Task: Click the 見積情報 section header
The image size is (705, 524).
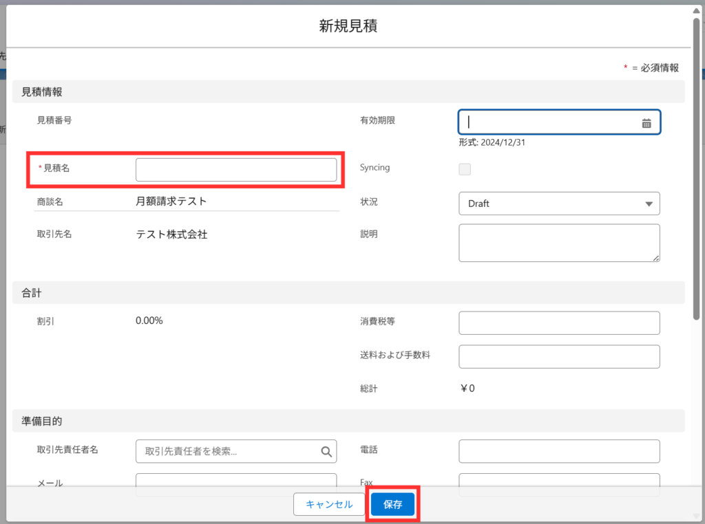Action: 348,91
